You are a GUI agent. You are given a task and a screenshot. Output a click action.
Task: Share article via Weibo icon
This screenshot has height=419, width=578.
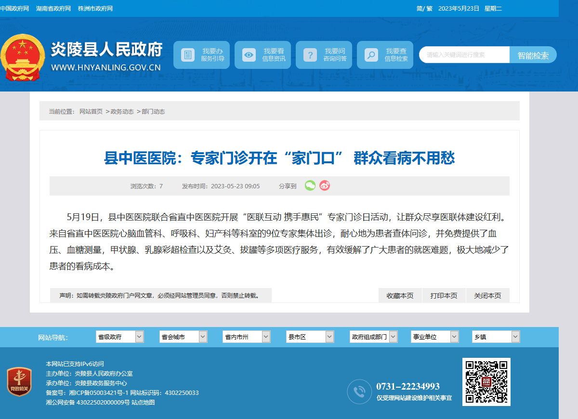325,186
